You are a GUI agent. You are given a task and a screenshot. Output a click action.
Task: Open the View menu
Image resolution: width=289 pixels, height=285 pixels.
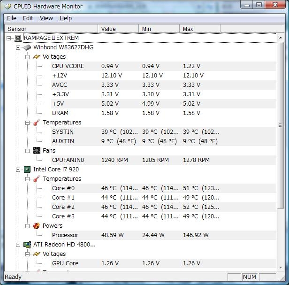pos(46,18)
